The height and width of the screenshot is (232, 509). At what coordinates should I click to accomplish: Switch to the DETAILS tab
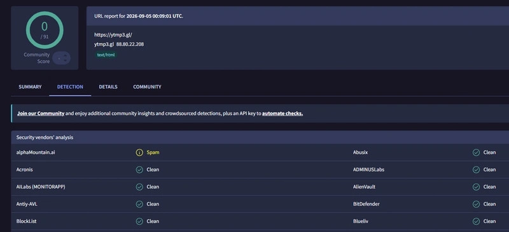pyautogui.click(x=108, y=87)
